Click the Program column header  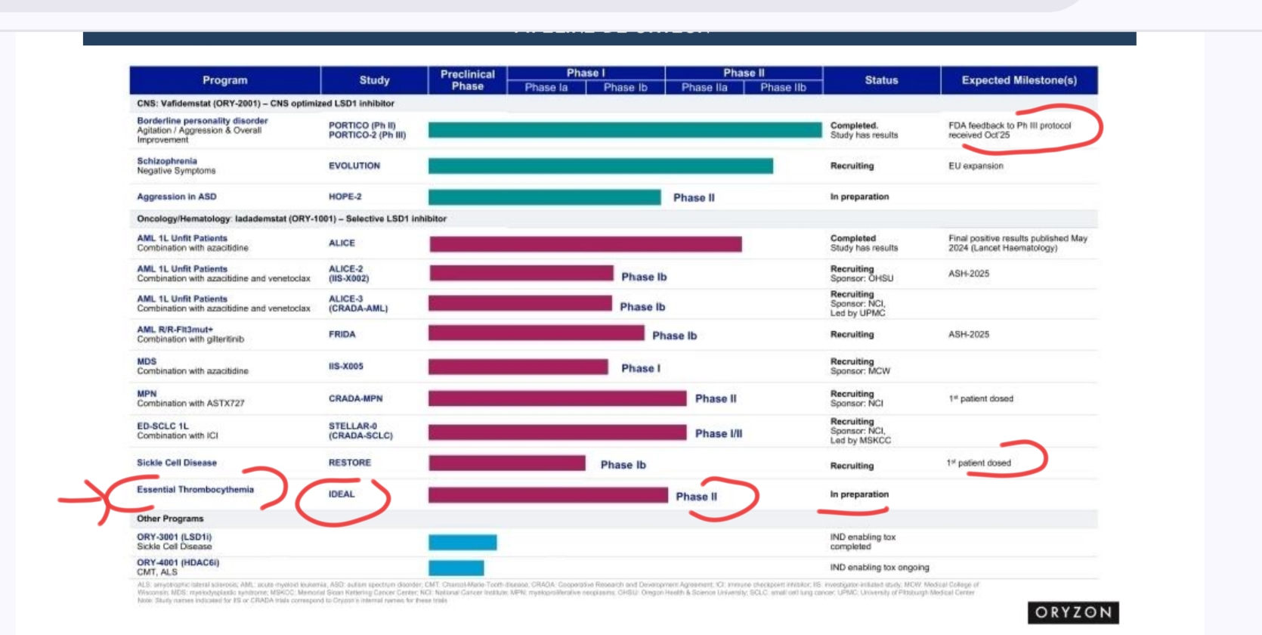point(225,80)
